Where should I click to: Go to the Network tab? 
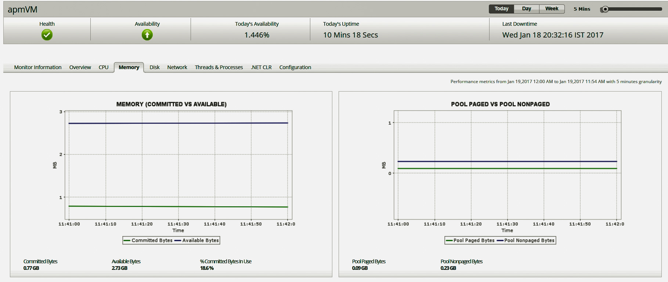(x=177, y=67)
